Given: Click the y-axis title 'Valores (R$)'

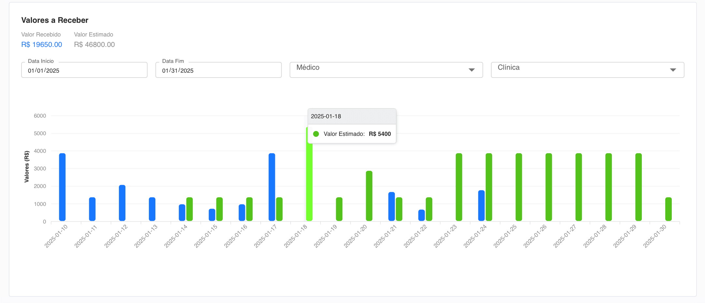Looking at the screenshot, I should point(27,166).
